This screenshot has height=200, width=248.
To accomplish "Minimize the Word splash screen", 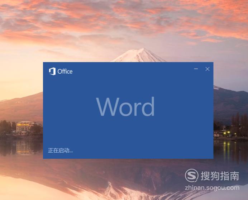I will coord(196,69).
